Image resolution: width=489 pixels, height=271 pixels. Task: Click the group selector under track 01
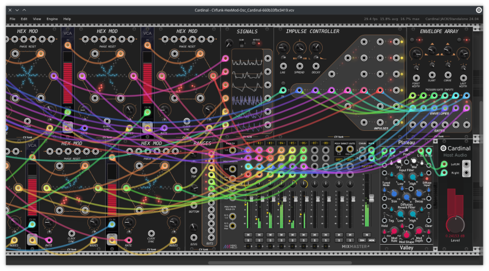coord(248,247)
